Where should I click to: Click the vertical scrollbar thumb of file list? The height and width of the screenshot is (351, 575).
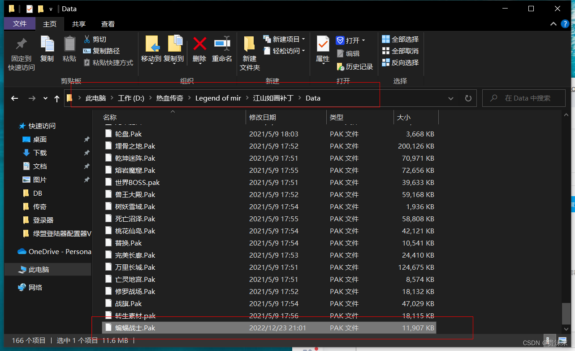pos(566,313)
